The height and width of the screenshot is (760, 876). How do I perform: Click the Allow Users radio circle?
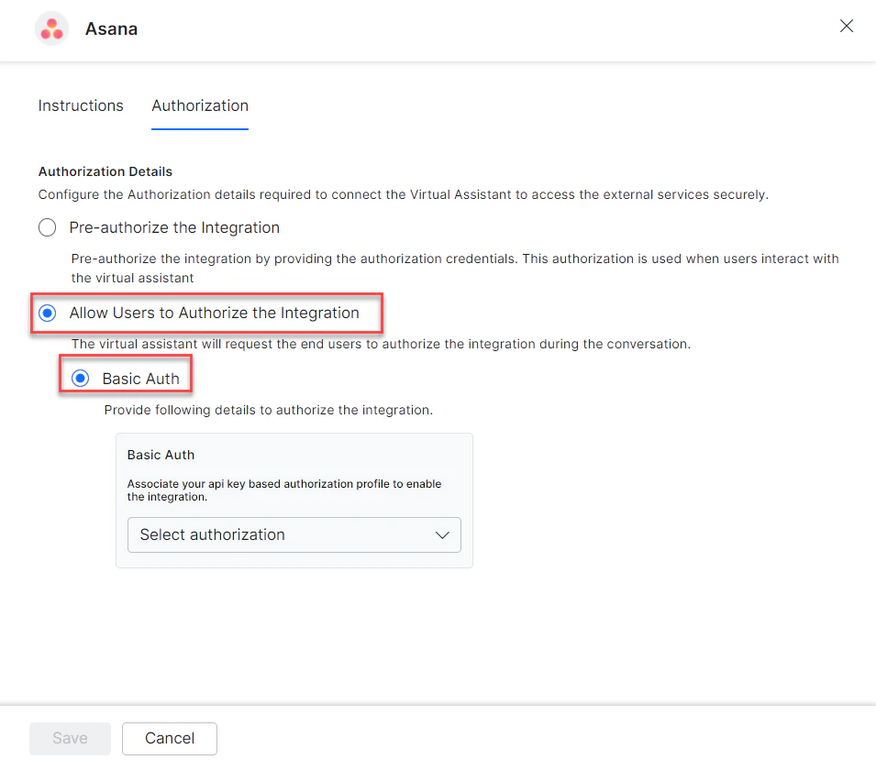tap(47, 313)
